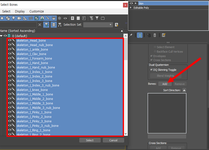Click the Pin Stack icon
The width and height of the screenshot is (209, 150).
(x=131, y=35)
